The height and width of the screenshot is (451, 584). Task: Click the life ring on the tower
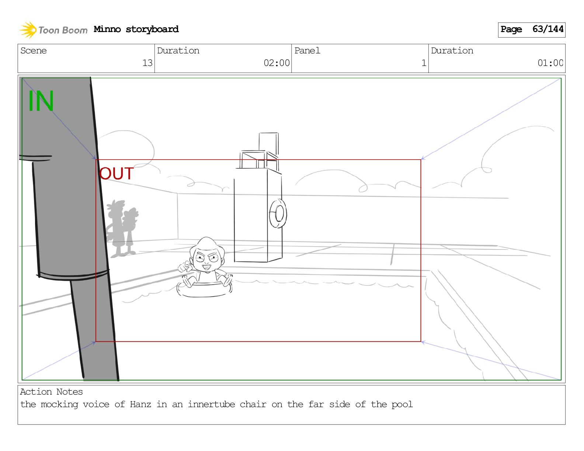278,213
